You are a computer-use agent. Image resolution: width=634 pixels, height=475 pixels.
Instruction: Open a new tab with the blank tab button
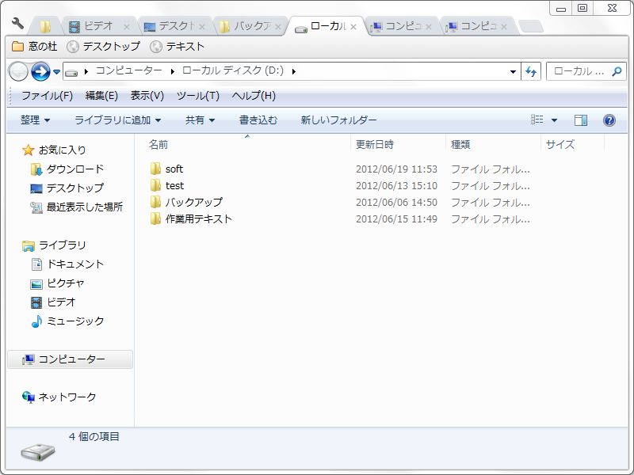530,27
